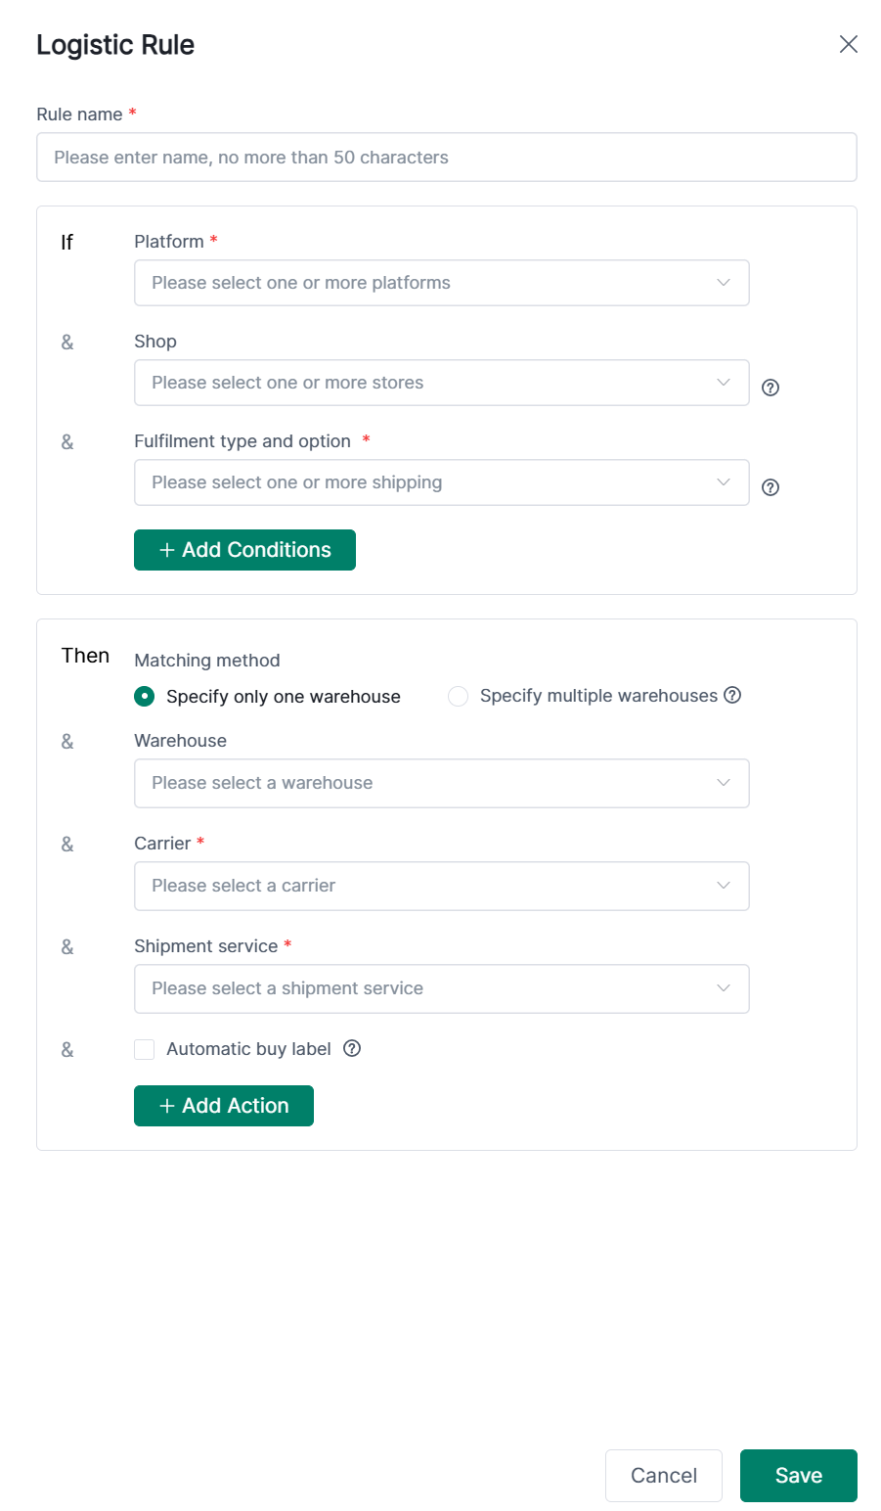The image size is (881, 1511).
Task: Cancel the logistic rule dialog
Action: coord(663,1476)
